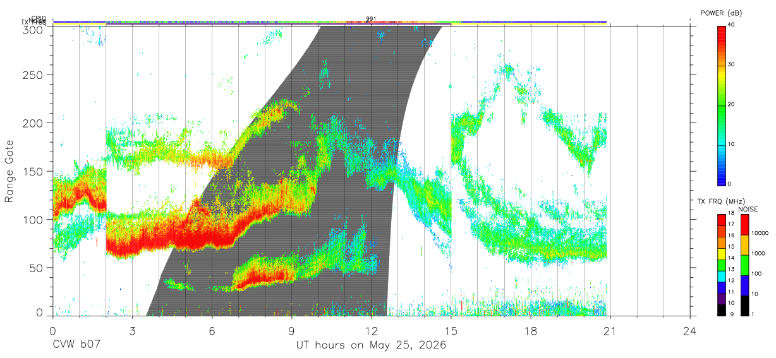Click the 20 tick on the POWER scale
Screen dimensions: 776x358
tap(731, 105)
